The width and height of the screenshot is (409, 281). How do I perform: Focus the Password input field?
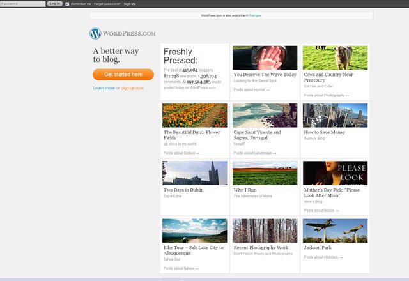[22, 4]
